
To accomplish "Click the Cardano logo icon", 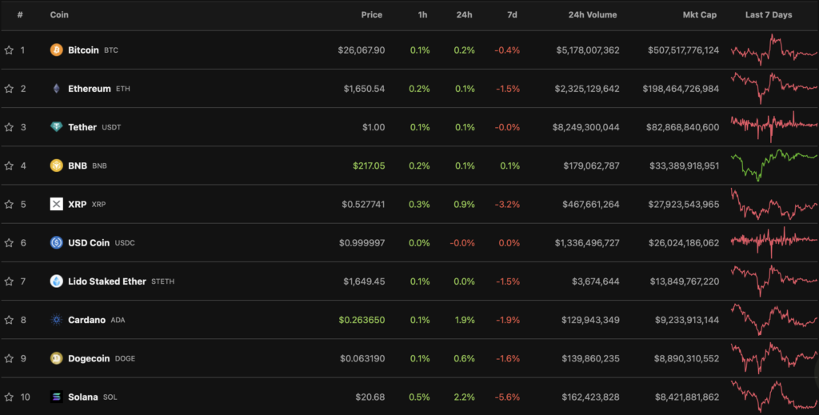I will coord(57,320).
